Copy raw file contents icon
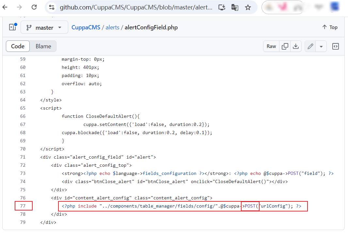 [285, 46]
